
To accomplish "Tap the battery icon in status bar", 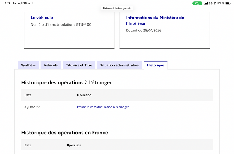I will tap(228, 3).
